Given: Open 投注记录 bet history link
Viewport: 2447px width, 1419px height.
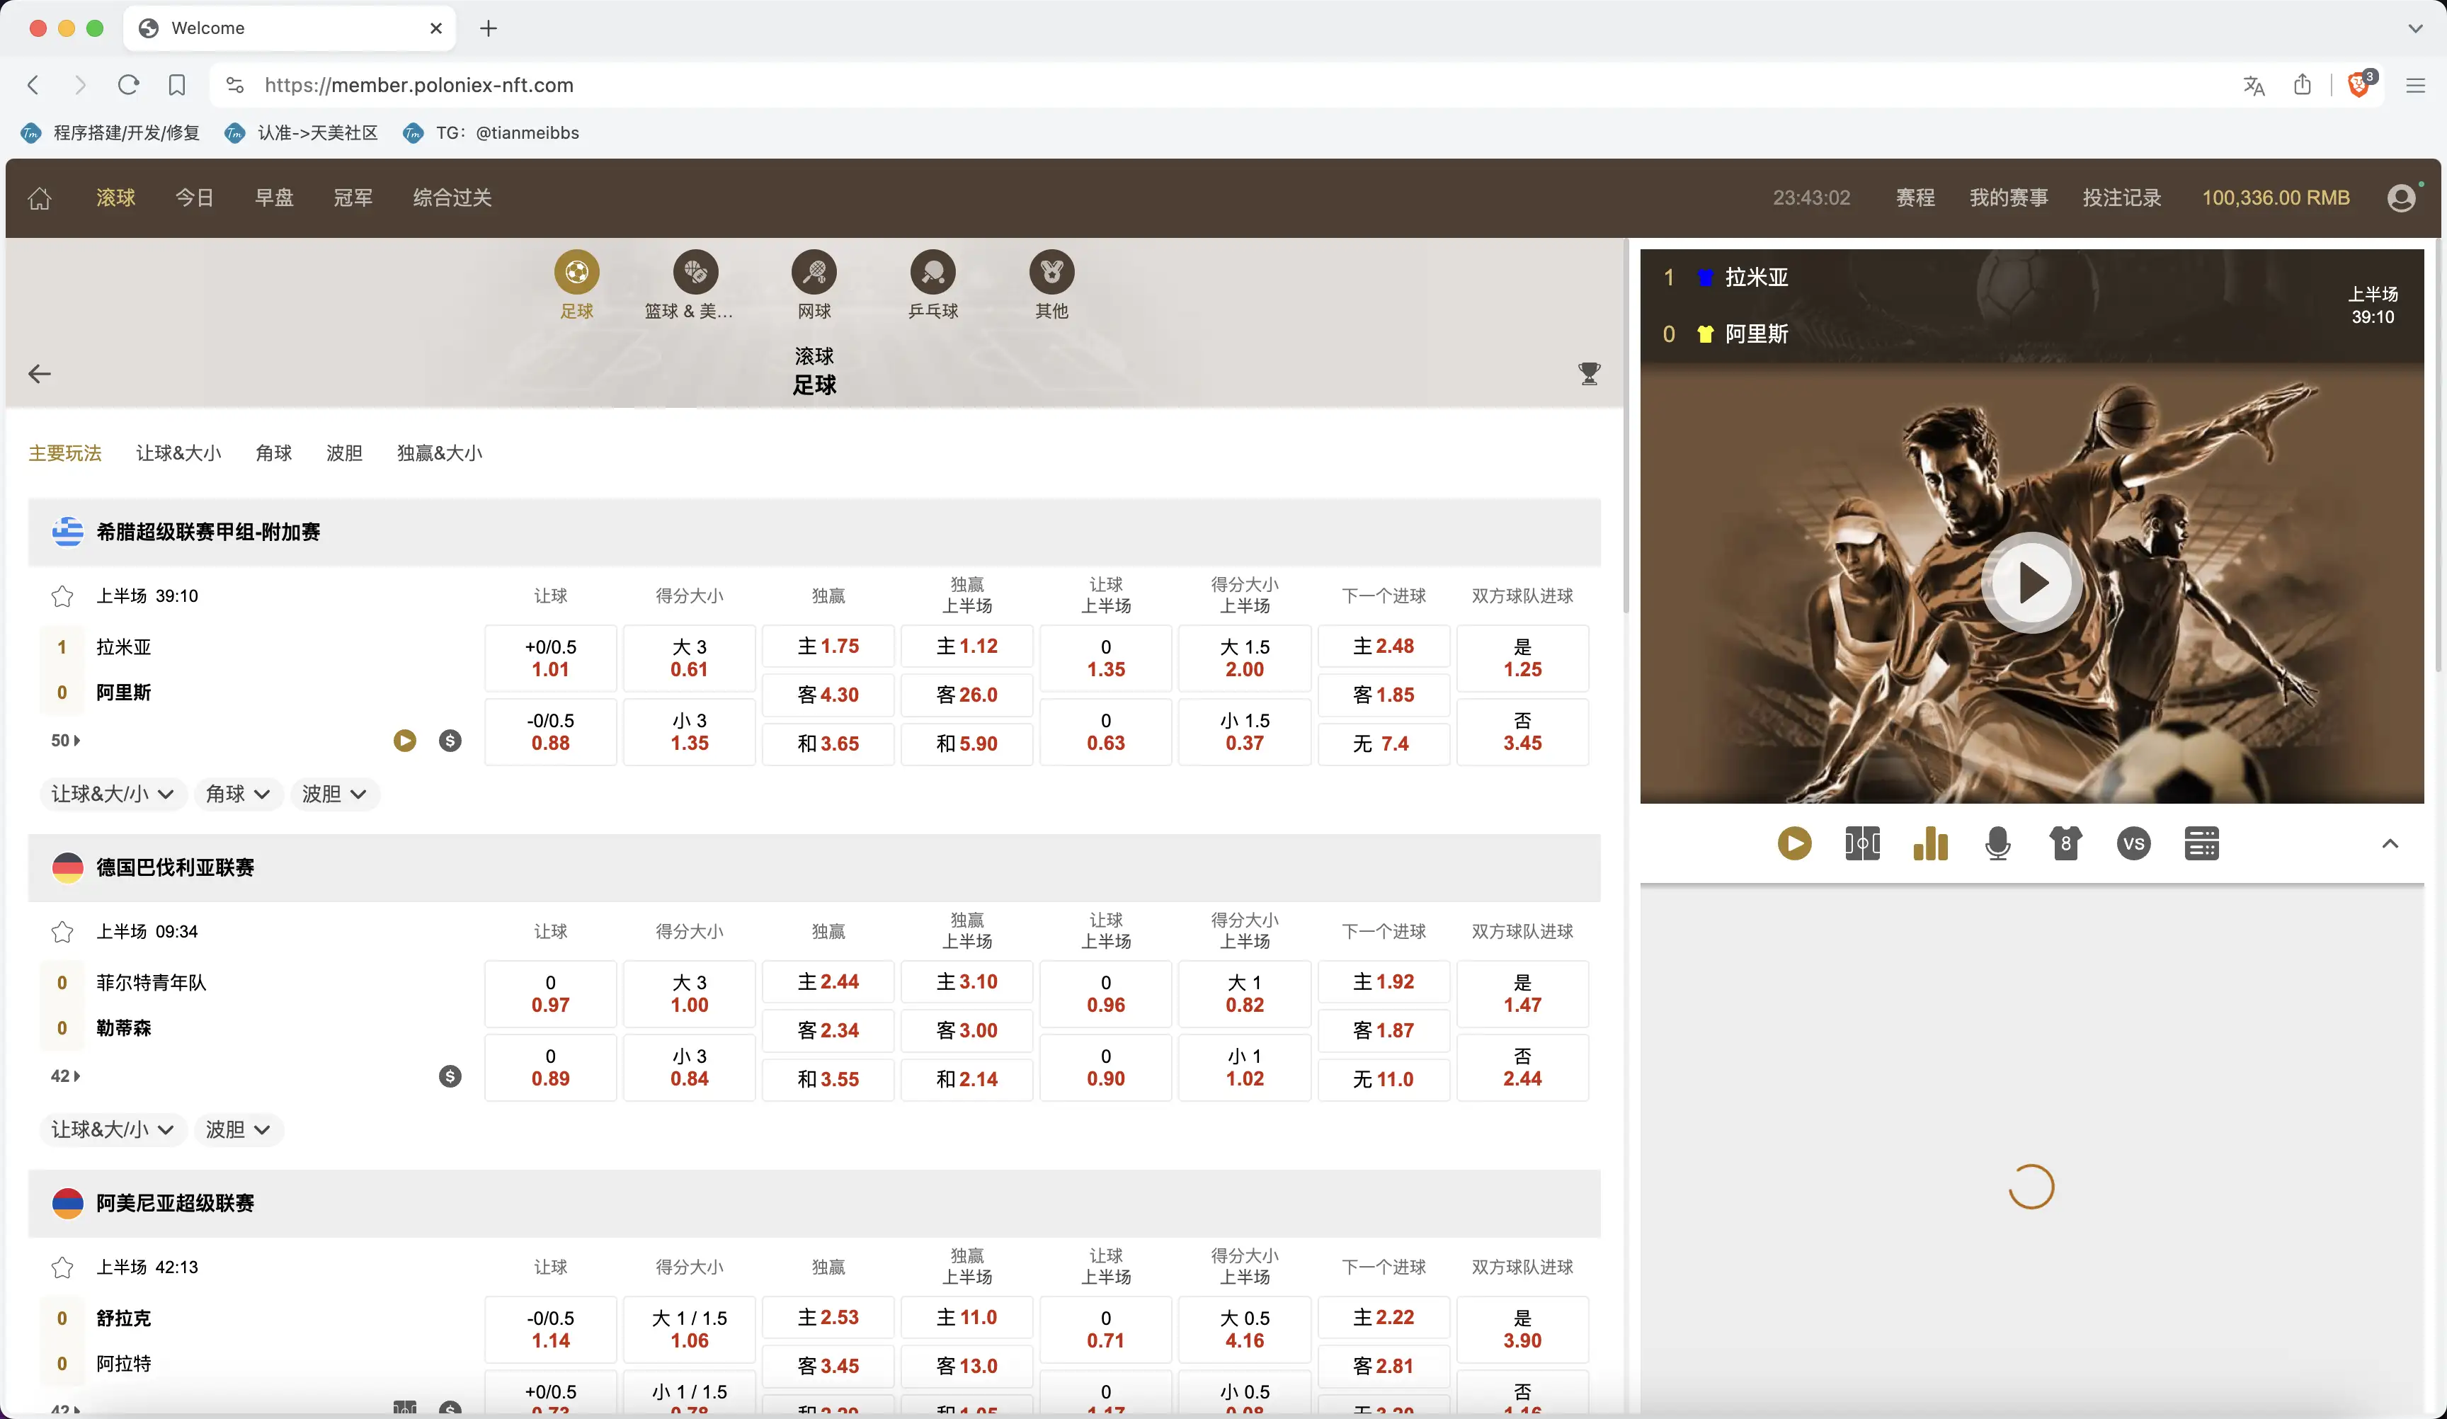Looking at the screenshot, I should tap(2122, 198).
